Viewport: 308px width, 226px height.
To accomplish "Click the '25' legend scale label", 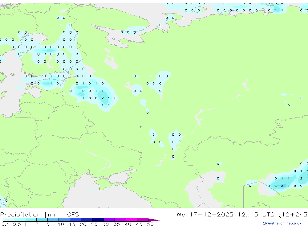I will [94, 224].
